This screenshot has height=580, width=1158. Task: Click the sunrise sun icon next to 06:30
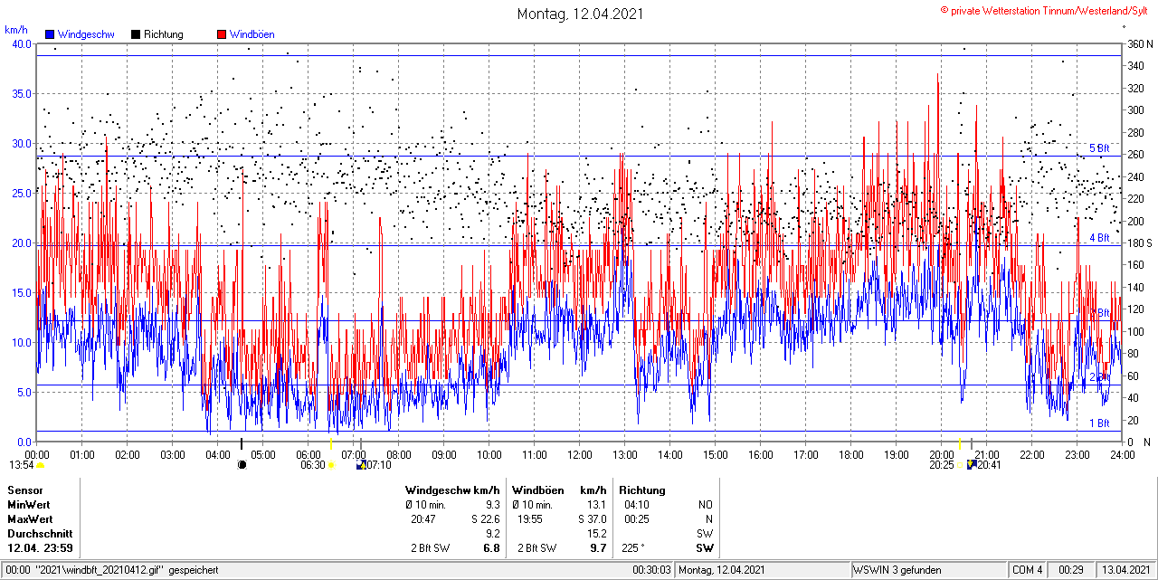[x=332, y=465]
